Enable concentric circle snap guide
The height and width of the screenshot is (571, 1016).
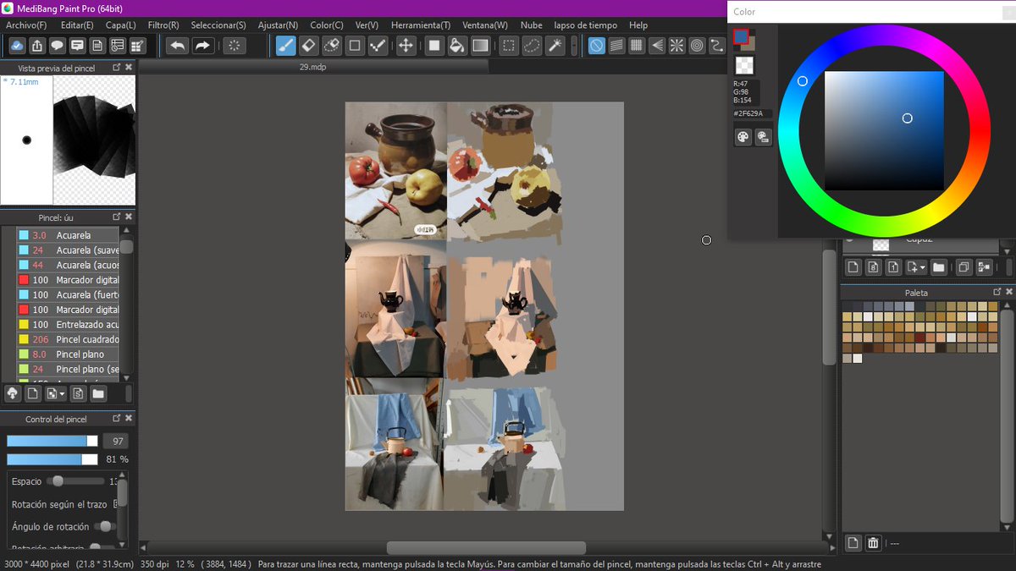[x=697, y=46]
